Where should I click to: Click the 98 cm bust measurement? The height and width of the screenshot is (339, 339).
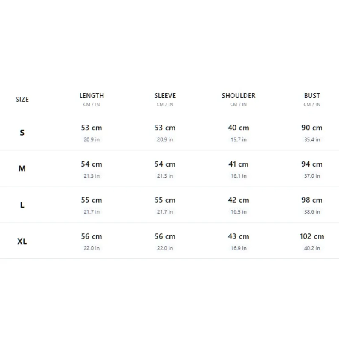tap(312, 200)
